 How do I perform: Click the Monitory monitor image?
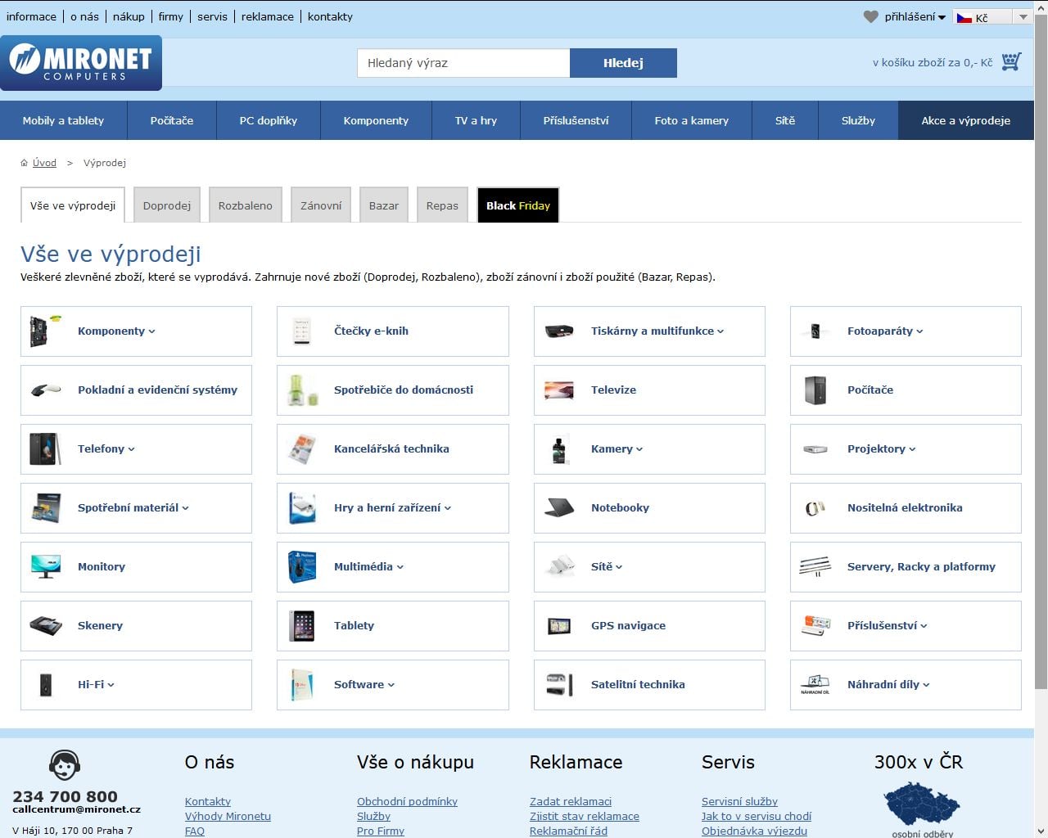45,566
